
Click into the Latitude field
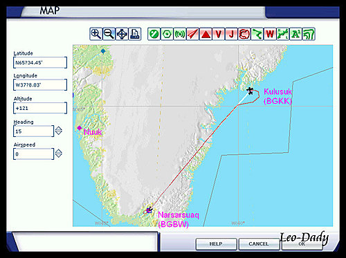click(x=40, y=62)
